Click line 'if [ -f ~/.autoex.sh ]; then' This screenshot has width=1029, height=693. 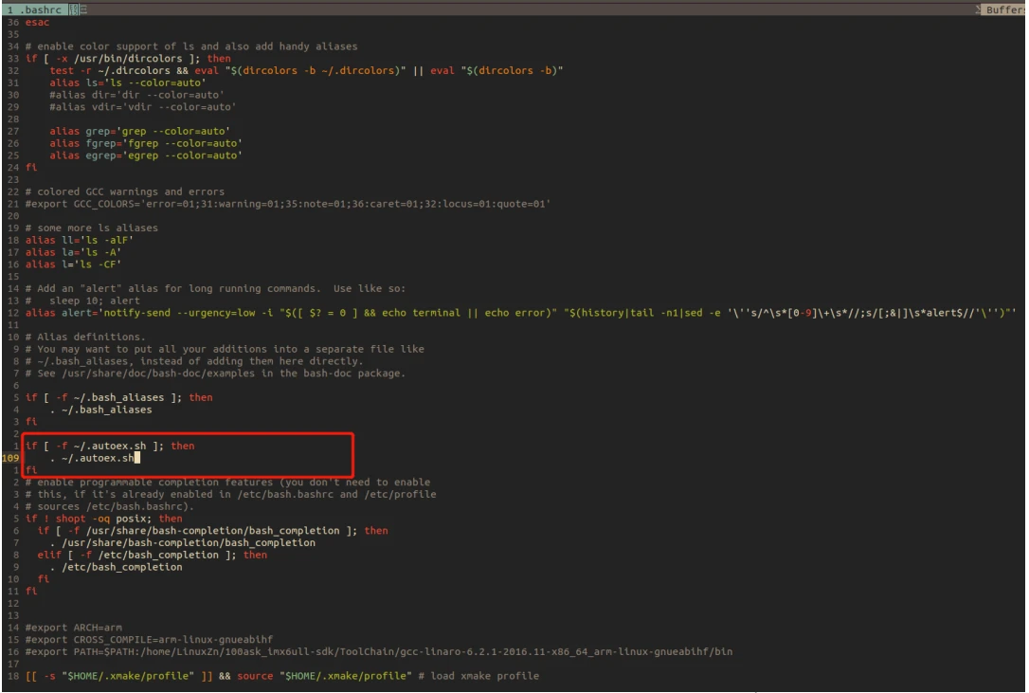click(x=110, y=446)
